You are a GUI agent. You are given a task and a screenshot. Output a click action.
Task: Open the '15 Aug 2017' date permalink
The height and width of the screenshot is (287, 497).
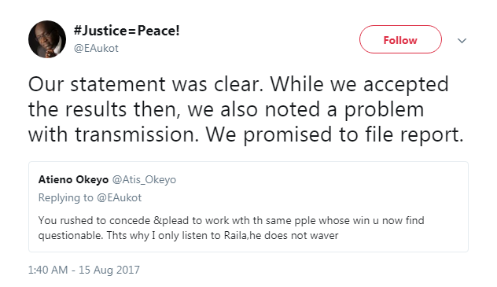tap(109, 270)
